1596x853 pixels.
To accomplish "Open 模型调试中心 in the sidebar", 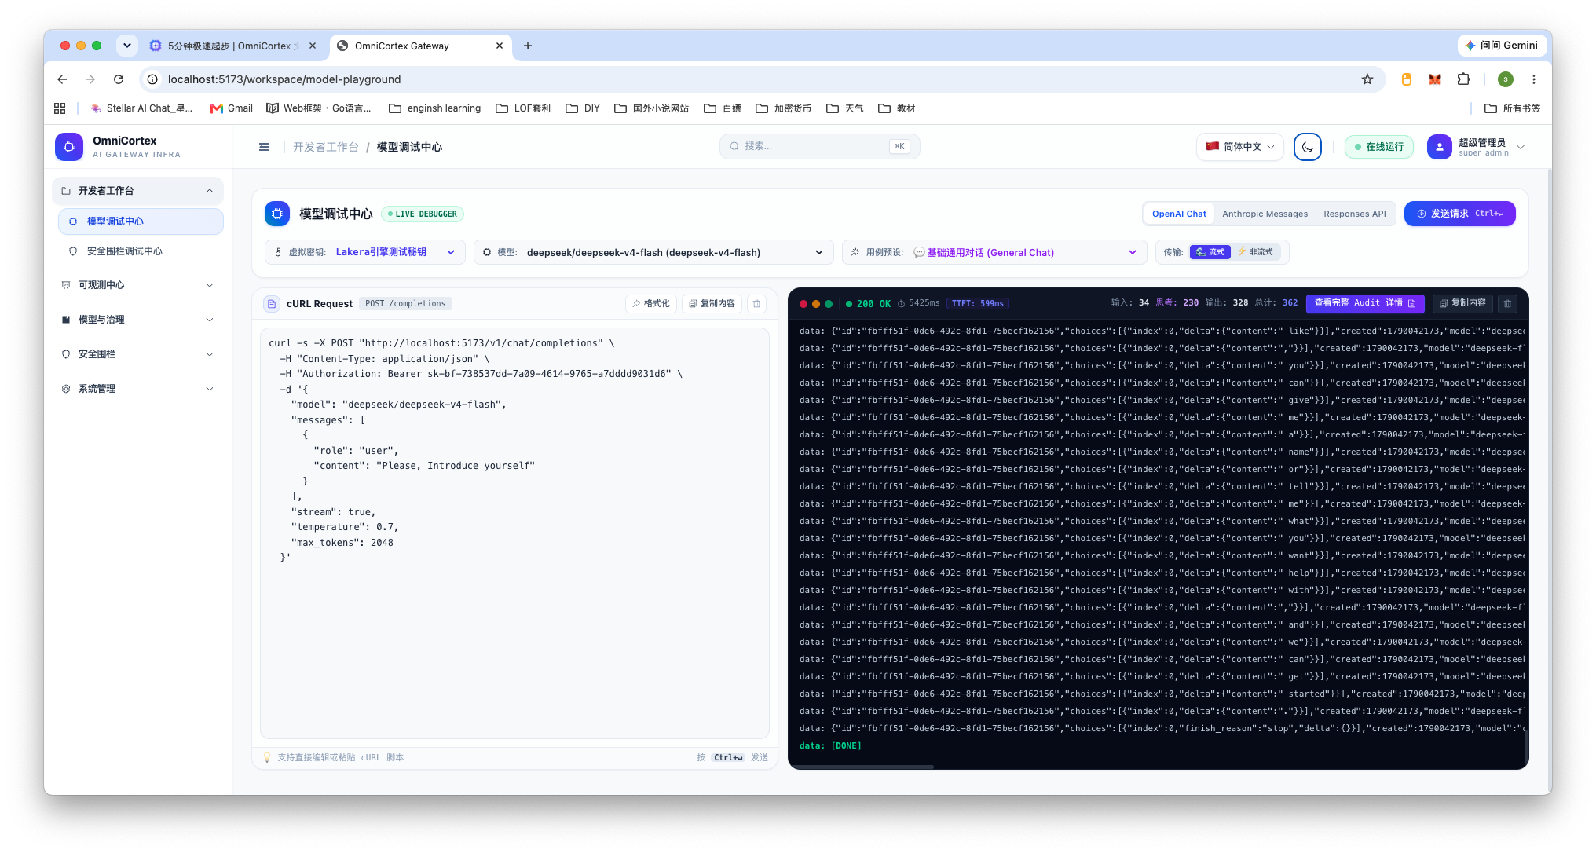I will tap(141, 221).
